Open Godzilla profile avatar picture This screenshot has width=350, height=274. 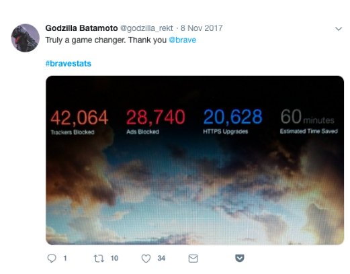pos(26,38)
